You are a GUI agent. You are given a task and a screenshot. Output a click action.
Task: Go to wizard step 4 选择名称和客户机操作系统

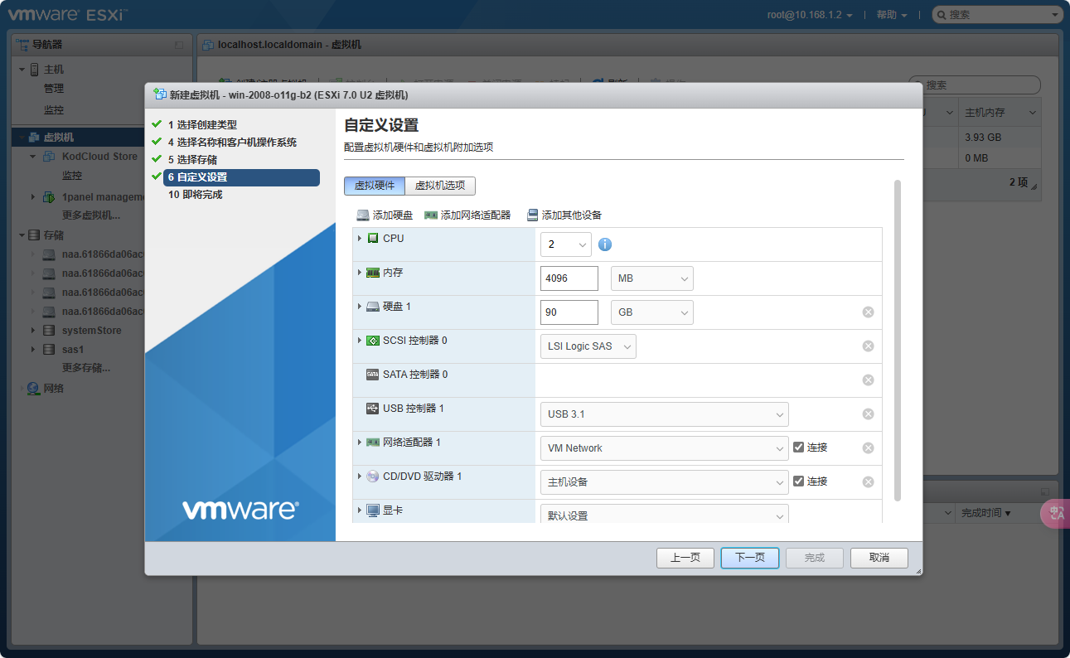coord(232,143)
